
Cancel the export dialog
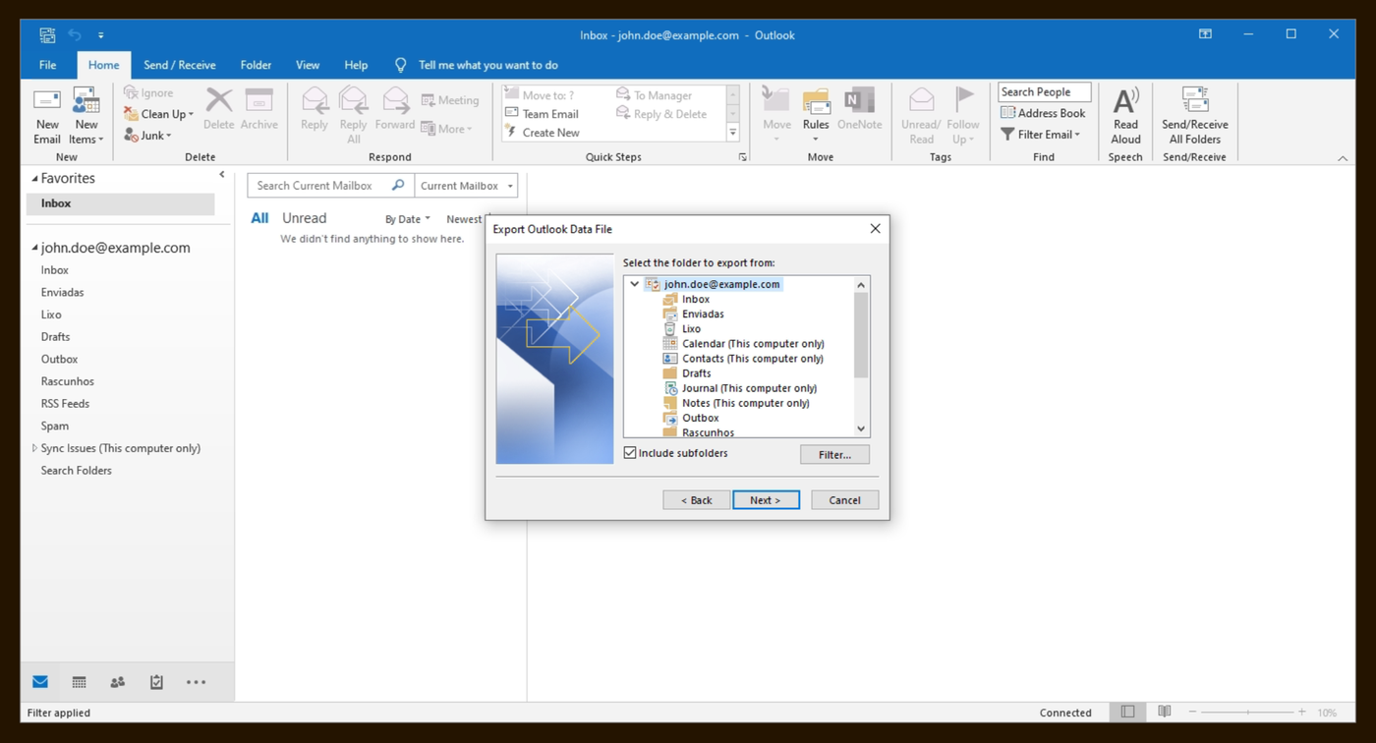(844, 500)
